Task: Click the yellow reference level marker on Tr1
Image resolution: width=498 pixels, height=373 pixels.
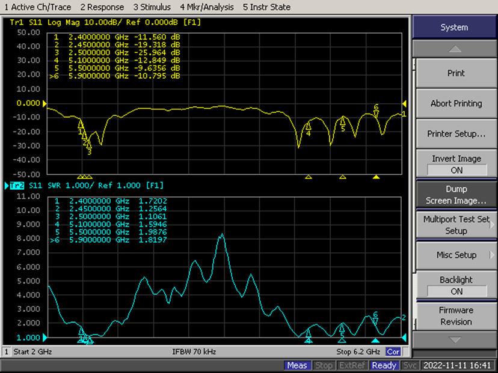Action: pos(404,103)
